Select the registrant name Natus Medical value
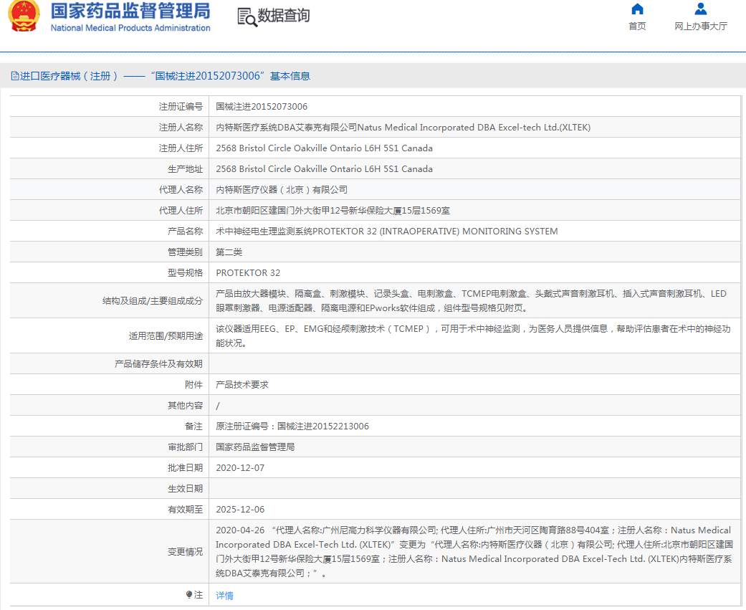Image resolution: width=746 pixels, height=610 pixels. (x=403, y=128)
